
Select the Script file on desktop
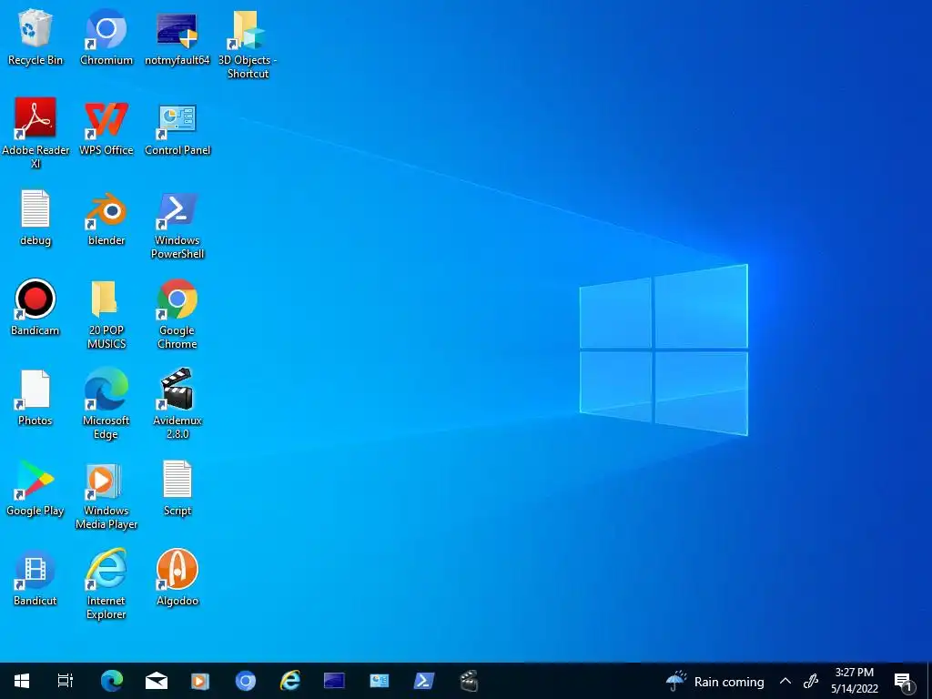tap(177, 488)
